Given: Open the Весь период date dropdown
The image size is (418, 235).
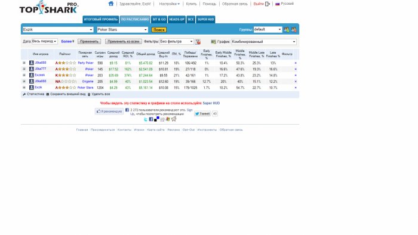Looking at the screenshot, I should coord(45,42).
